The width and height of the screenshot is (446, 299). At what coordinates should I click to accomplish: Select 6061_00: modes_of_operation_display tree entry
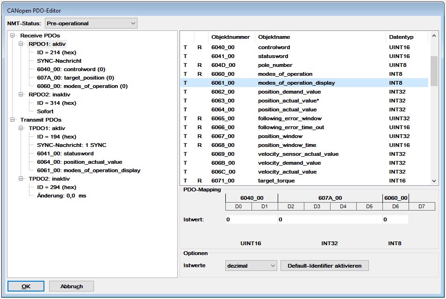click(x=89, y=170)
